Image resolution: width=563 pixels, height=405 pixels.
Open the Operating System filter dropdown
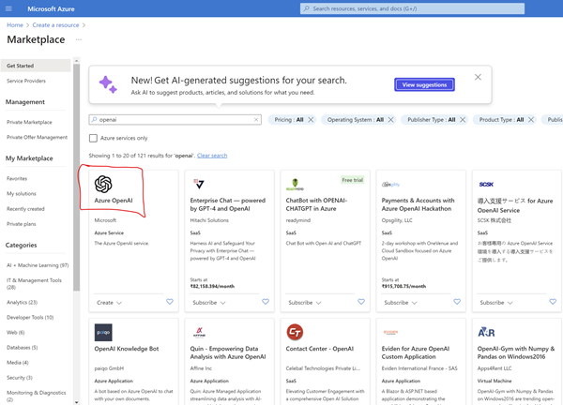tap(355, 120)
